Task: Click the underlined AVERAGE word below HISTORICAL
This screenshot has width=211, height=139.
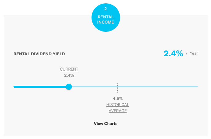Action: click(x=118, y=111)
